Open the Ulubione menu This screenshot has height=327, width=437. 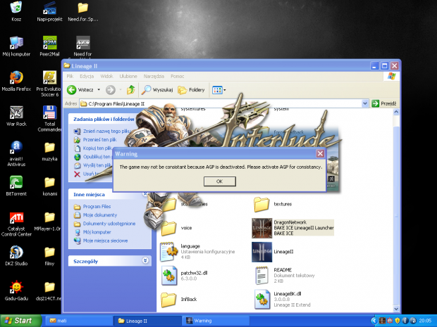pyautogui.click(x=128, y=76)
